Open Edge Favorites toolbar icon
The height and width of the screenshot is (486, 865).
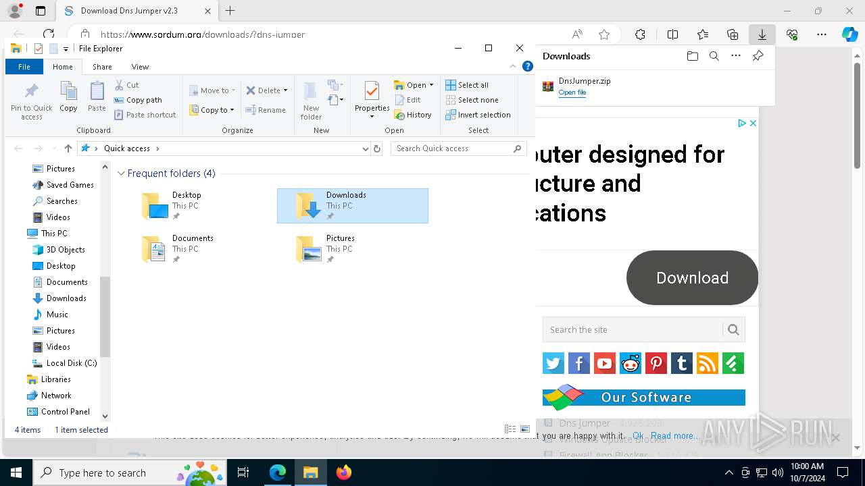tap(703, 34)
